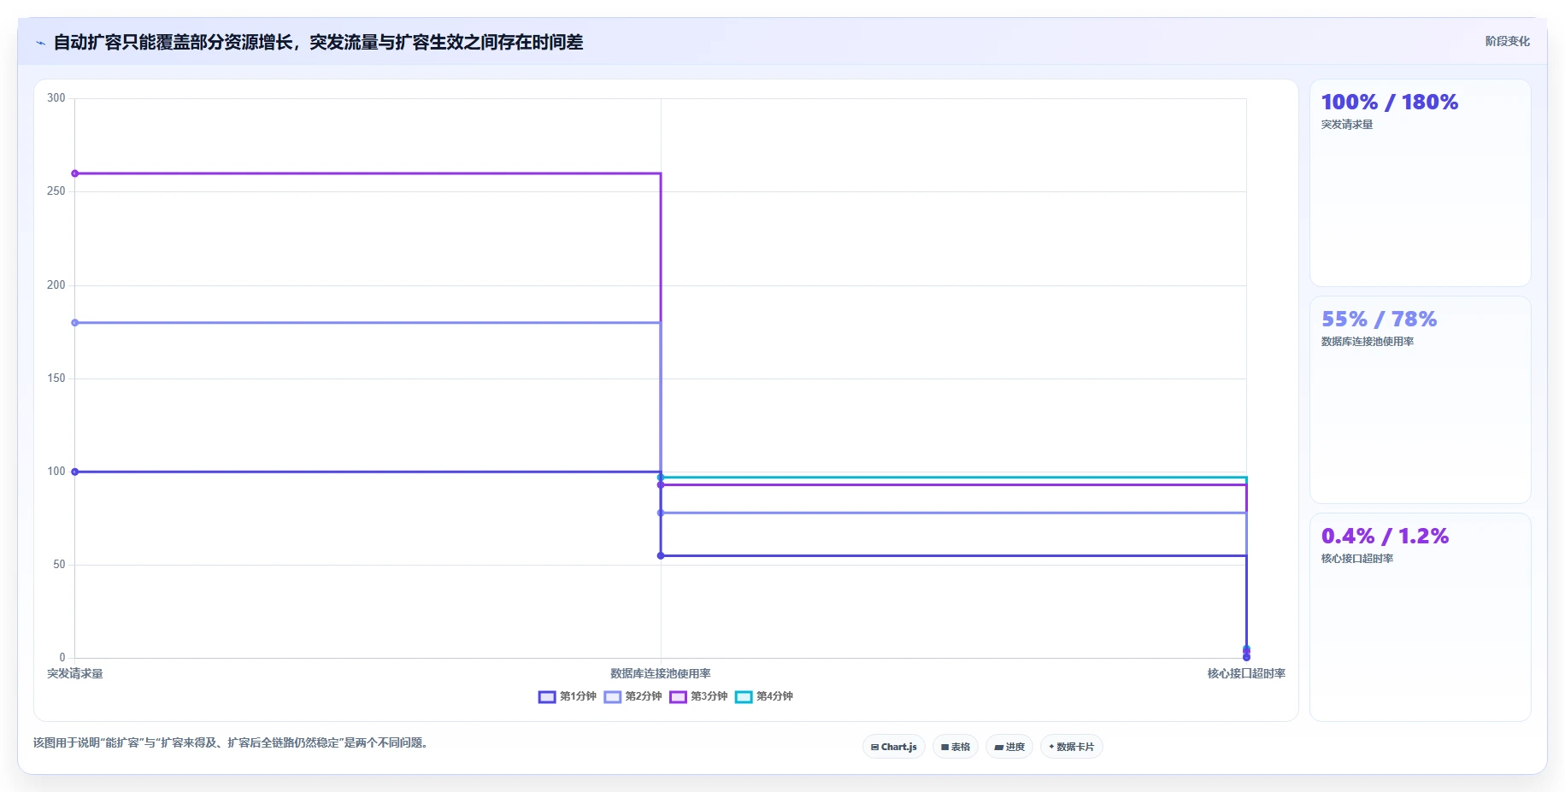The image size is (1565, 792).
Task: Click the y-axis label 200
Action: coord(56,285)
